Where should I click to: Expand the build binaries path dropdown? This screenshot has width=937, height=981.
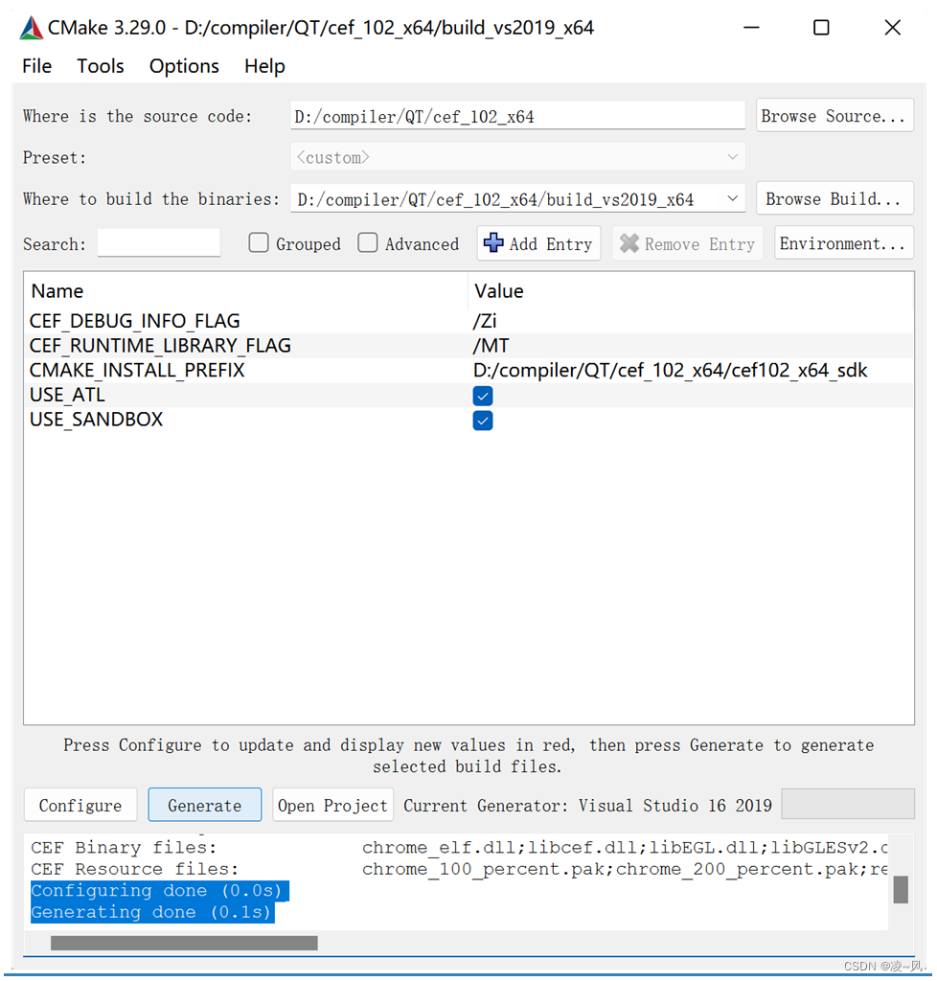[733, 199]
